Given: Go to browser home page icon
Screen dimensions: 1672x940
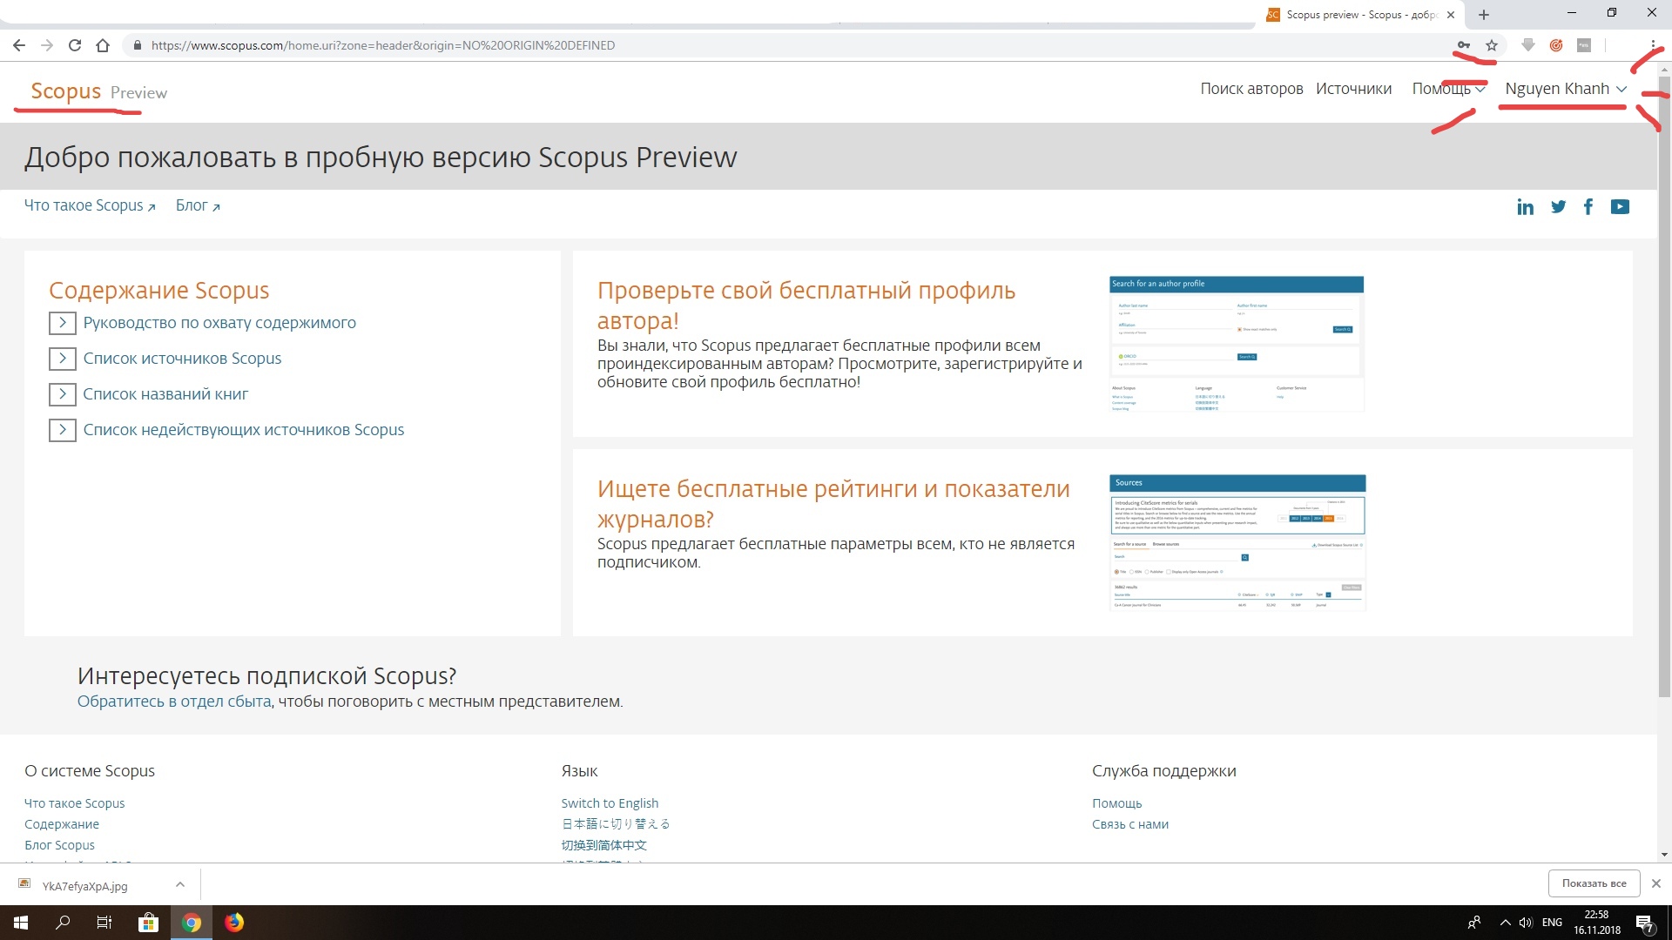Looking at the screenshot, I should click(x=103, y=45).
